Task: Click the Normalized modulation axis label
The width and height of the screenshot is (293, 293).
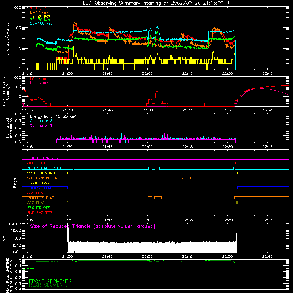Action: coord(10,128)
